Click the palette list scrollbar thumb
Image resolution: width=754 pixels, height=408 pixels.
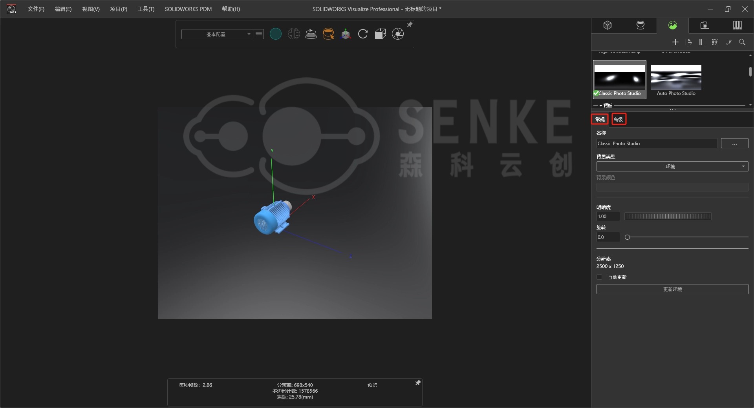coord(750,72)
